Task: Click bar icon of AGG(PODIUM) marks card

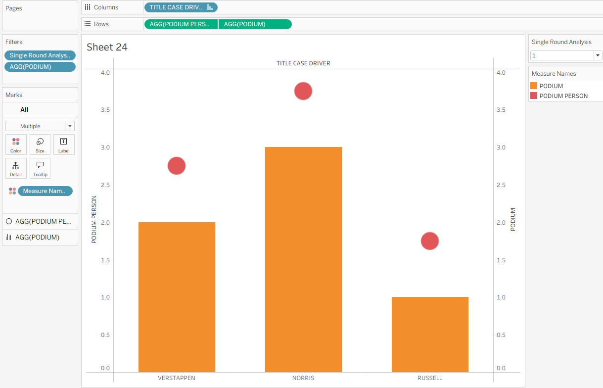Action: click(8, 238)
